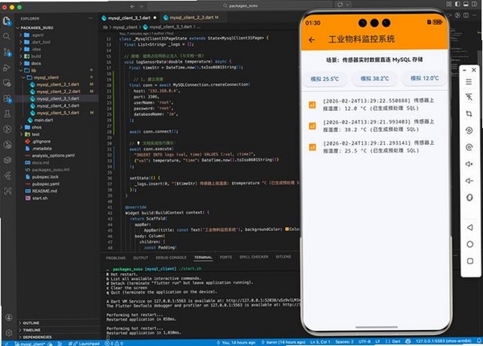Screen dimensions: 483x346
Task: Open mysql_client_5_1.dart in explorer
Action: pos(58,113)
